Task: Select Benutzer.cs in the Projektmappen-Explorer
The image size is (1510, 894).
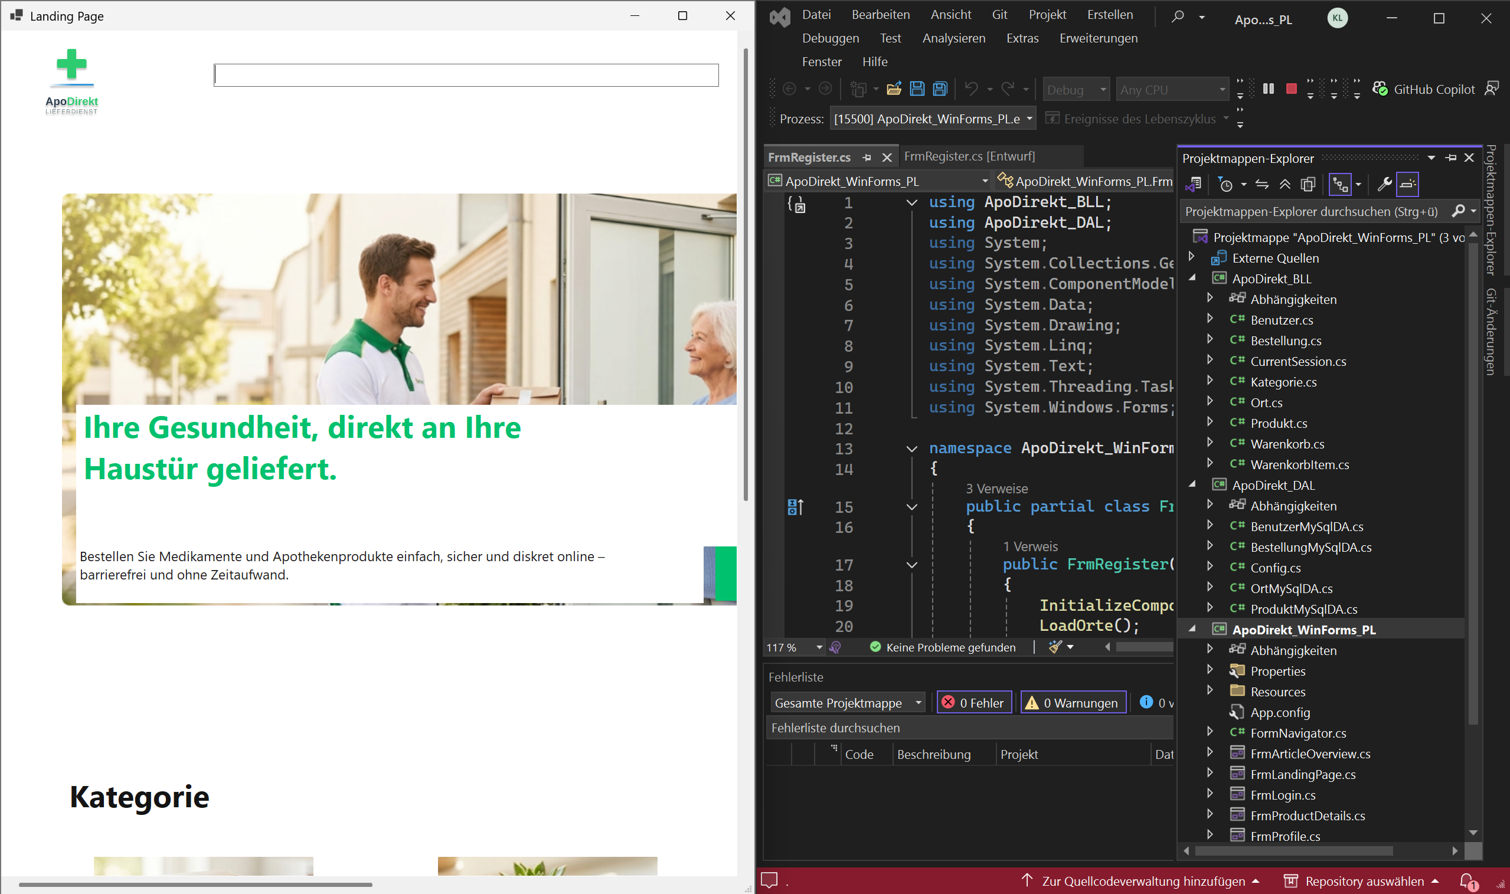Action: (1282, 320)
